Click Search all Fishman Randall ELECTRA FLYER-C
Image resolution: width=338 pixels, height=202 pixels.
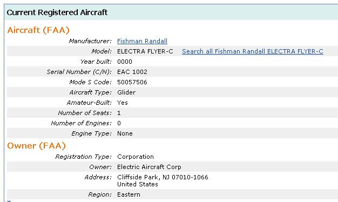coord(253,51)
